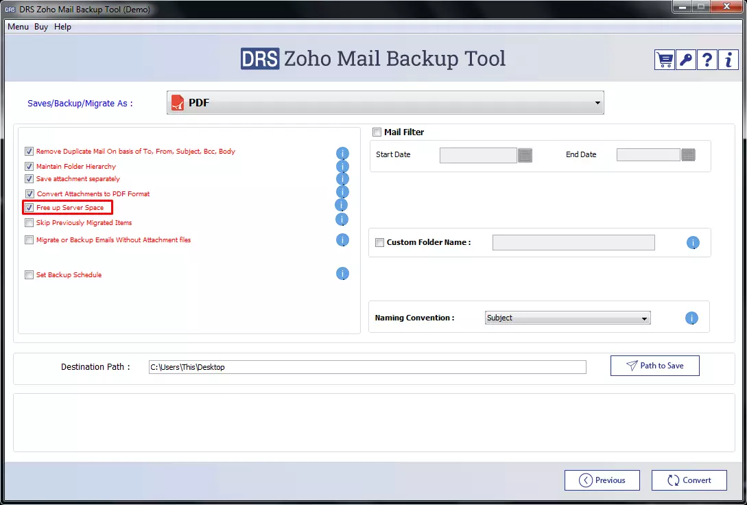Show info for Free up Server Space
The image size is (747, 505).
click(341, 205)
